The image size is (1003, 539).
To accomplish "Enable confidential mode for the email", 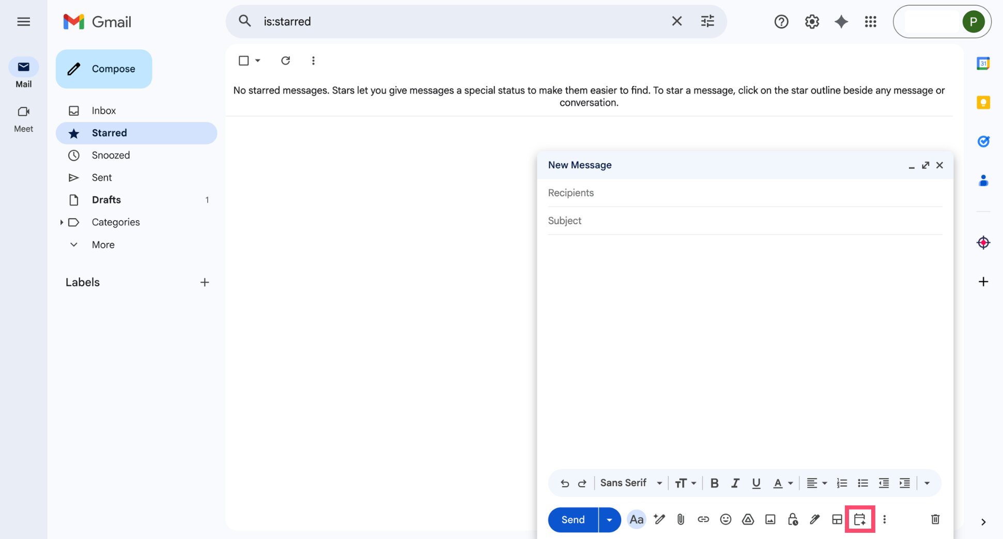I will coord(792,519).
